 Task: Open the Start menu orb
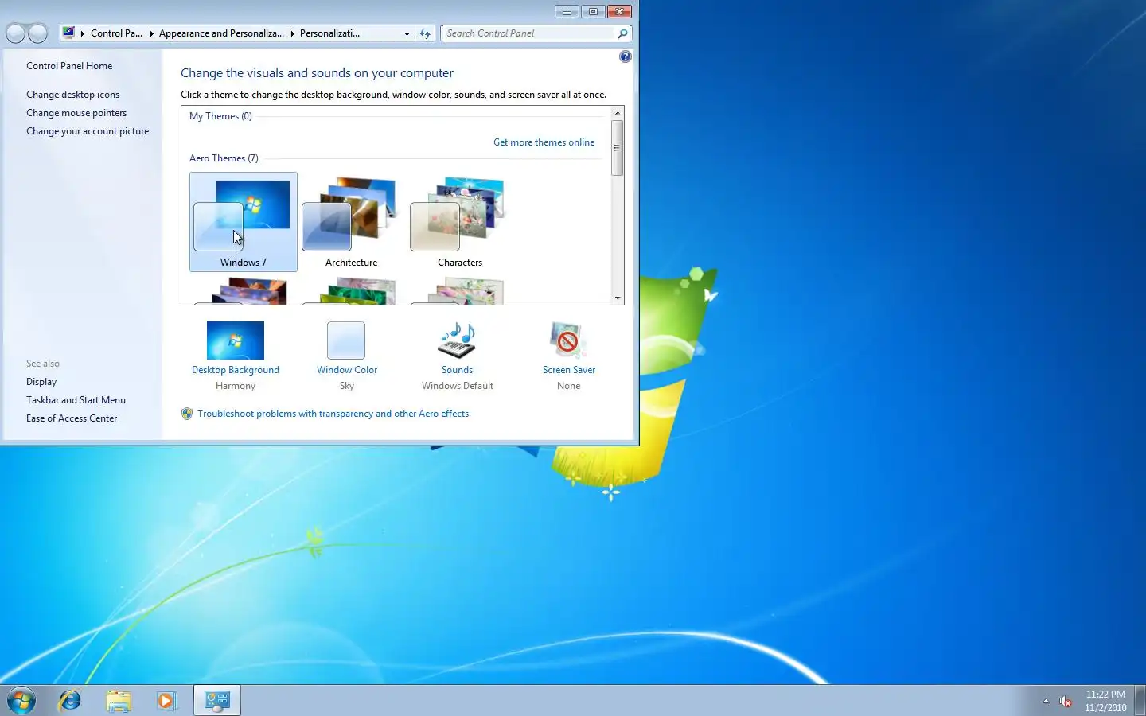pyautogui.click(x=21, y=701)
